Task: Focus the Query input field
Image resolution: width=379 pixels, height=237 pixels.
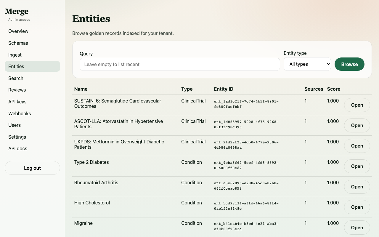Action: click(180, 64)
